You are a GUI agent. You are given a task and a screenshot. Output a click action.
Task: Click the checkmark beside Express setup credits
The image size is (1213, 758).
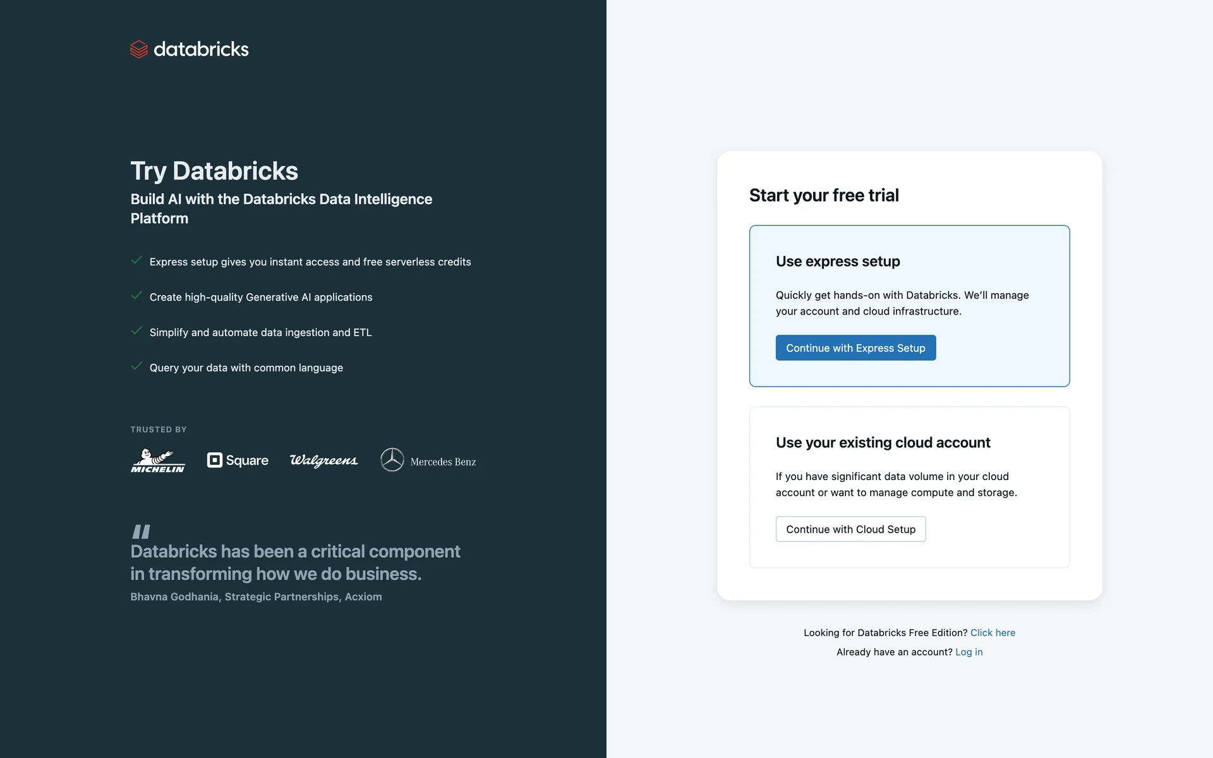tap(136, 260)
